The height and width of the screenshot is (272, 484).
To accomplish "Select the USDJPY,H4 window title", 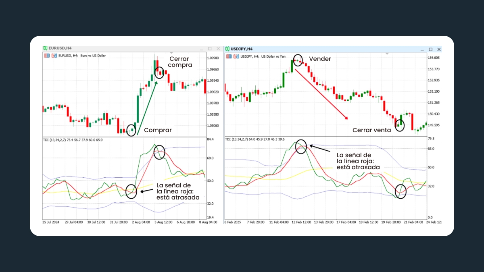I will (242, 49).
